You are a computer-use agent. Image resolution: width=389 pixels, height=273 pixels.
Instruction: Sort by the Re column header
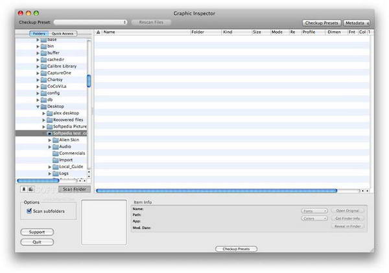(x=295, y=32)
